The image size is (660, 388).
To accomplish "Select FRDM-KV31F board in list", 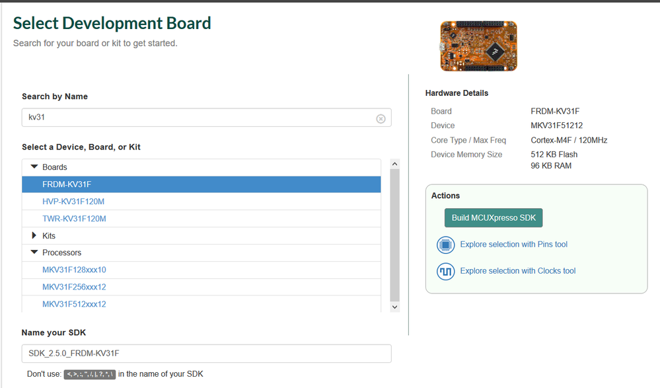I will coord(67,184).
